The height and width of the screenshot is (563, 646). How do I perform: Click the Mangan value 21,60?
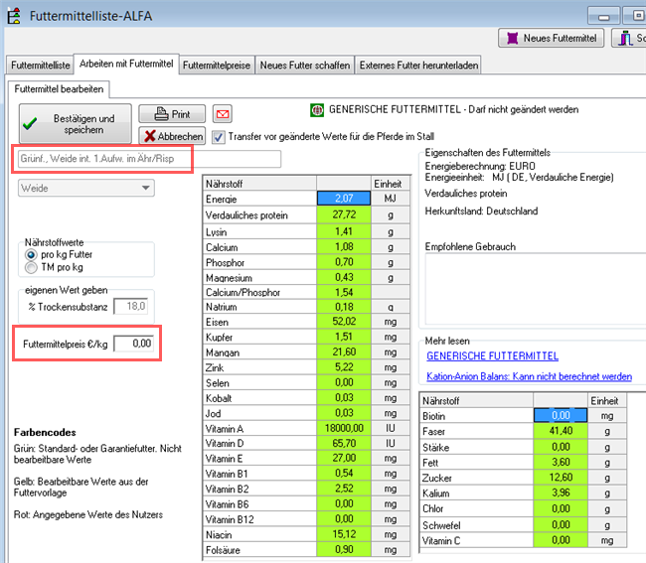344,352
